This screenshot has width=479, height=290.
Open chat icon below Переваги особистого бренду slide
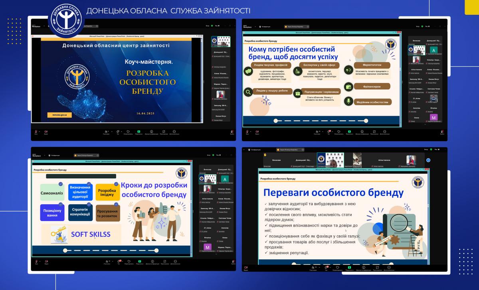point(326,266)
